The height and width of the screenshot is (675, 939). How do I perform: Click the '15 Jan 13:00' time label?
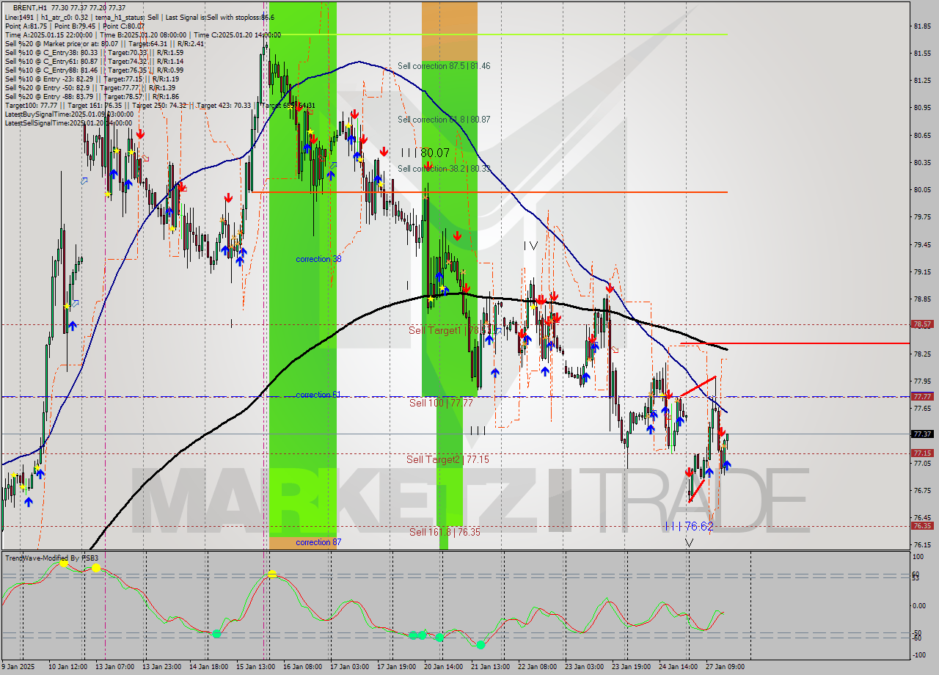255,667
